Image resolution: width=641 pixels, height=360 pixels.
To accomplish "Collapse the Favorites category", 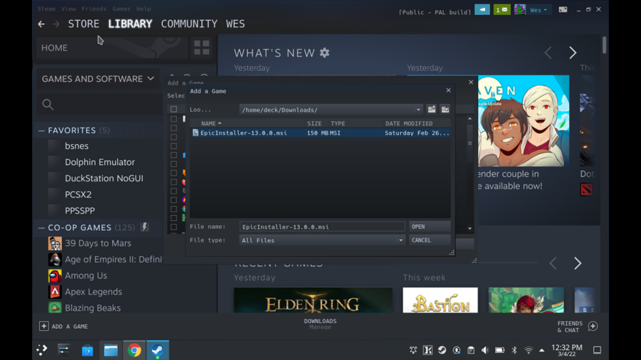I will [42, 130].
